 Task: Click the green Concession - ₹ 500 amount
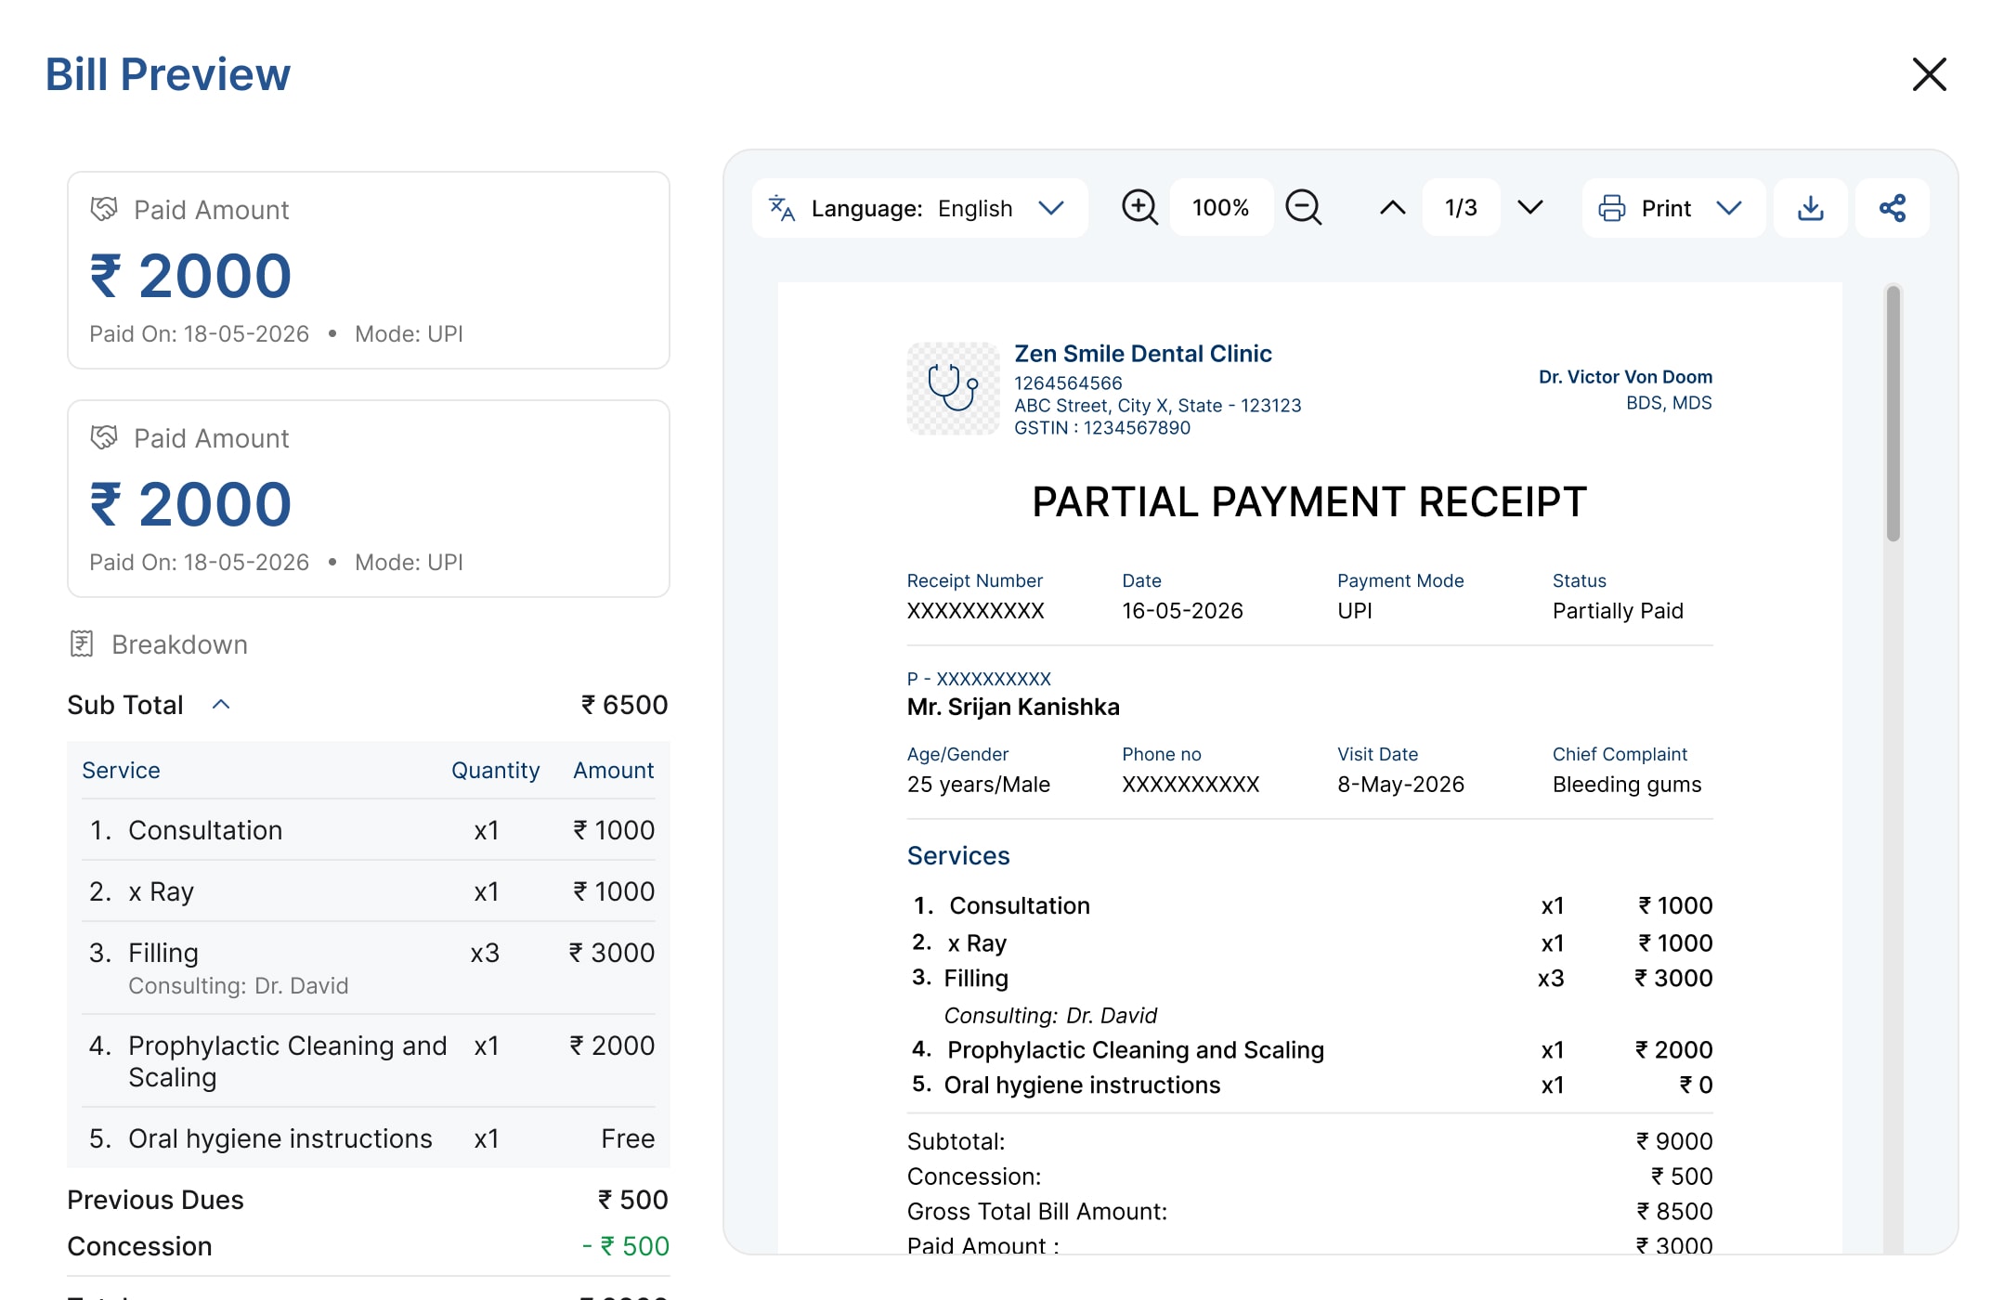tap(625, 1246)
